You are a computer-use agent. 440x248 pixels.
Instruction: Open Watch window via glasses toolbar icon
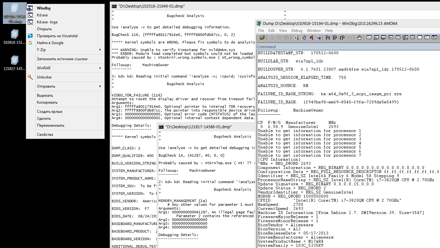coord(376,37)
